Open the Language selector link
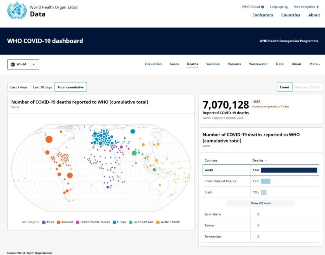The height and width of the screenshot is (255, 325). coord(279,7)
